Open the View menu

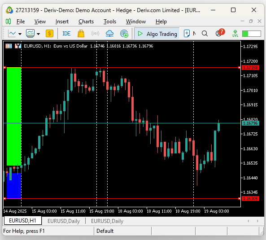point(40,22)
